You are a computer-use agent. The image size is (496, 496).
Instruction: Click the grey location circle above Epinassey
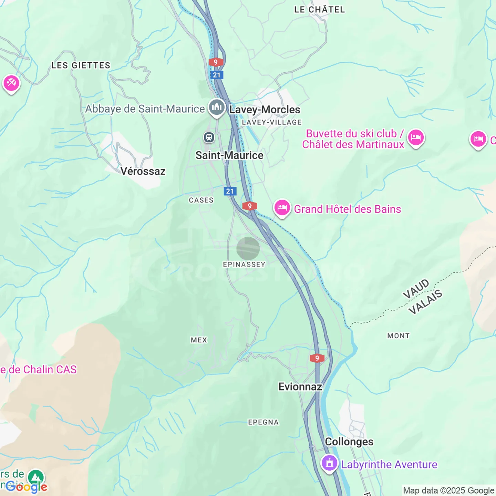click(248, 248)
